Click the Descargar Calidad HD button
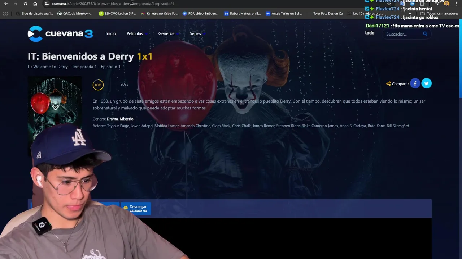Viewport: 462px width, 259px height. (x=135, y=209)
